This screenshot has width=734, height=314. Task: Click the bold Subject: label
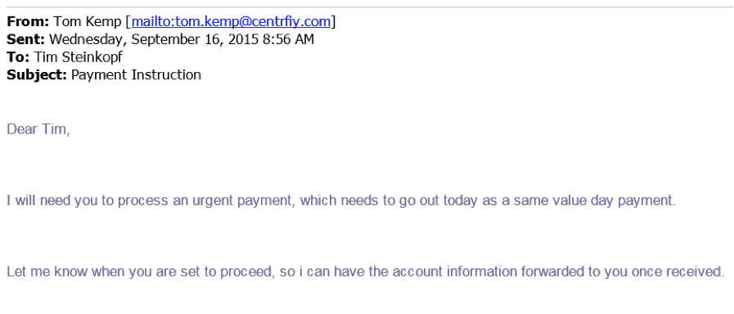tap(37, 75)
